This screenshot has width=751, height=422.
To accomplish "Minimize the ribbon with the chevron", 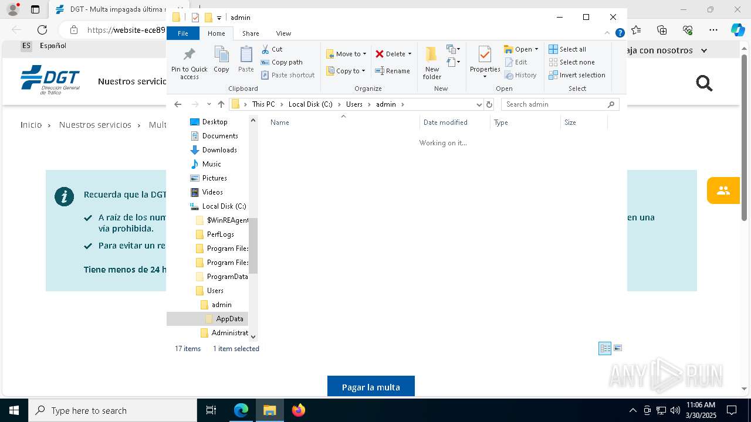I will point(607,33).
